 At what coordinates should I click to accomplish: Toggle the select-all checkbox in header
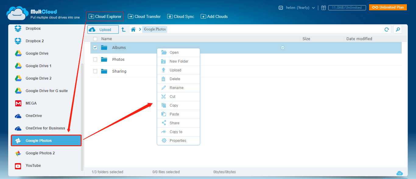[95, 39]
